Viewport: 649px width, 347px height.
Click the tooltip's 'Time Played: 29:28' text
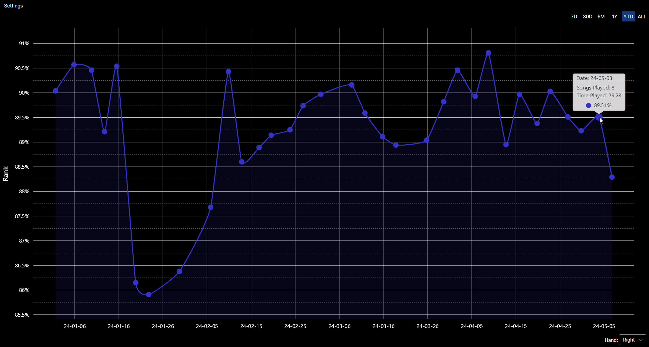point(599,96)
